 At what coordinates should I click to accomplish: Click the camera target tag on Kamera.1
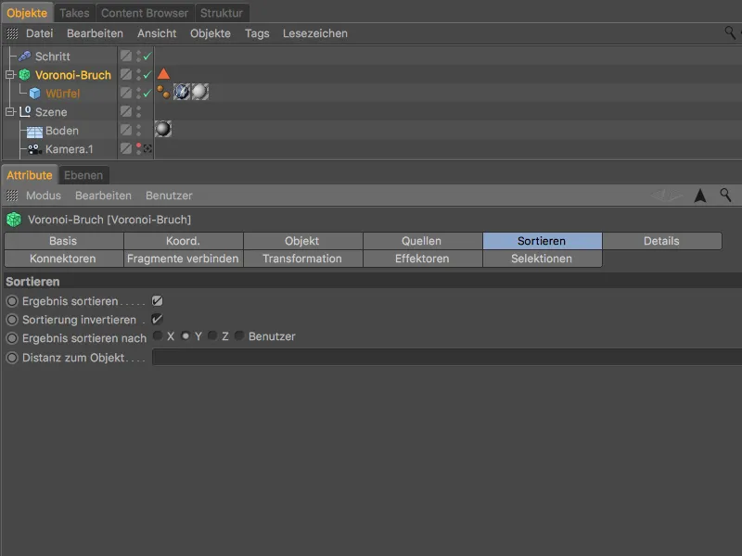pos(147,148)
